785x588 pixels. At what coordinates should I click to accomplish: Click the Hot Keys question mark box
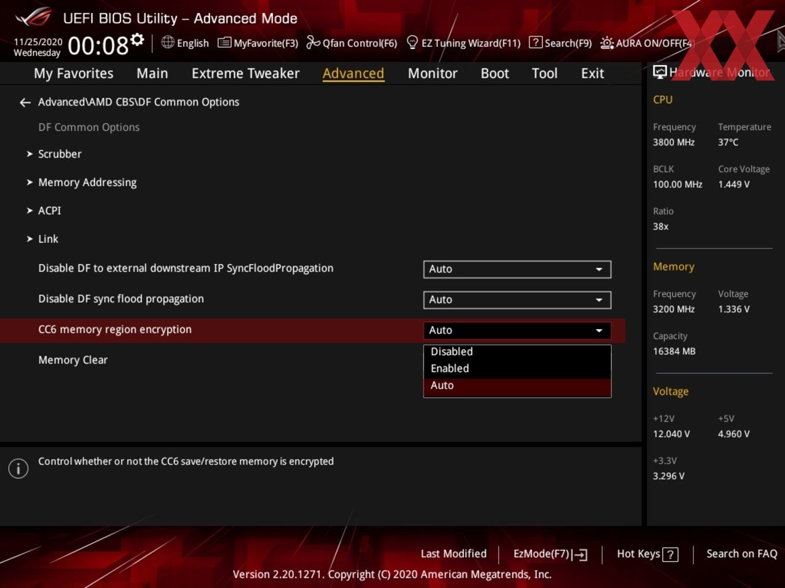tap(670, 555)
